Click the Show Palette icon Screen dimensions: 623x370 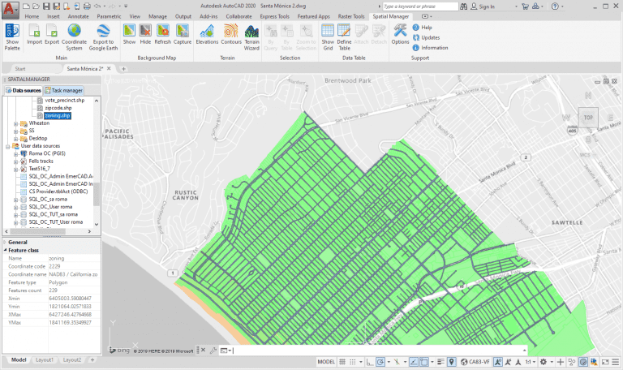(12, 37)
